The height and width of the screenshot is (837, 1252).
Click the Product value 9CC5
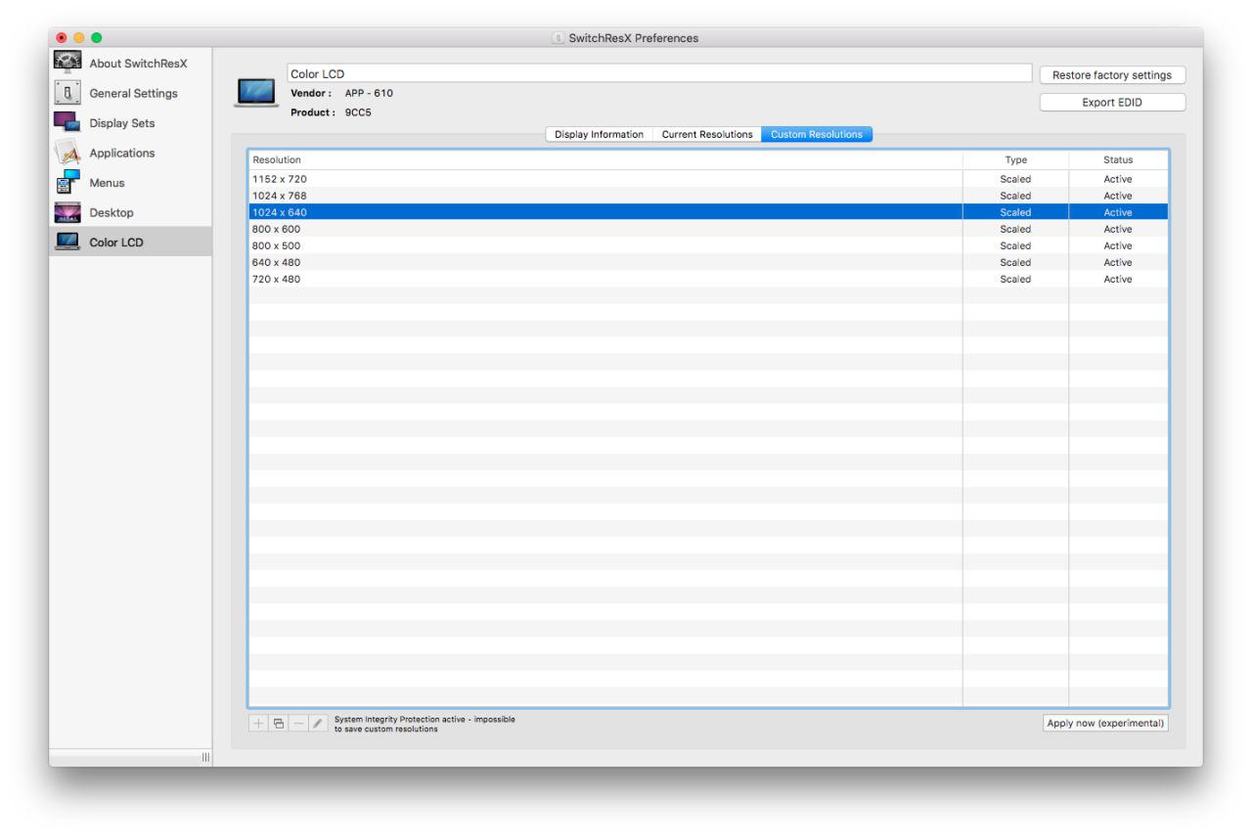(358, 111)
